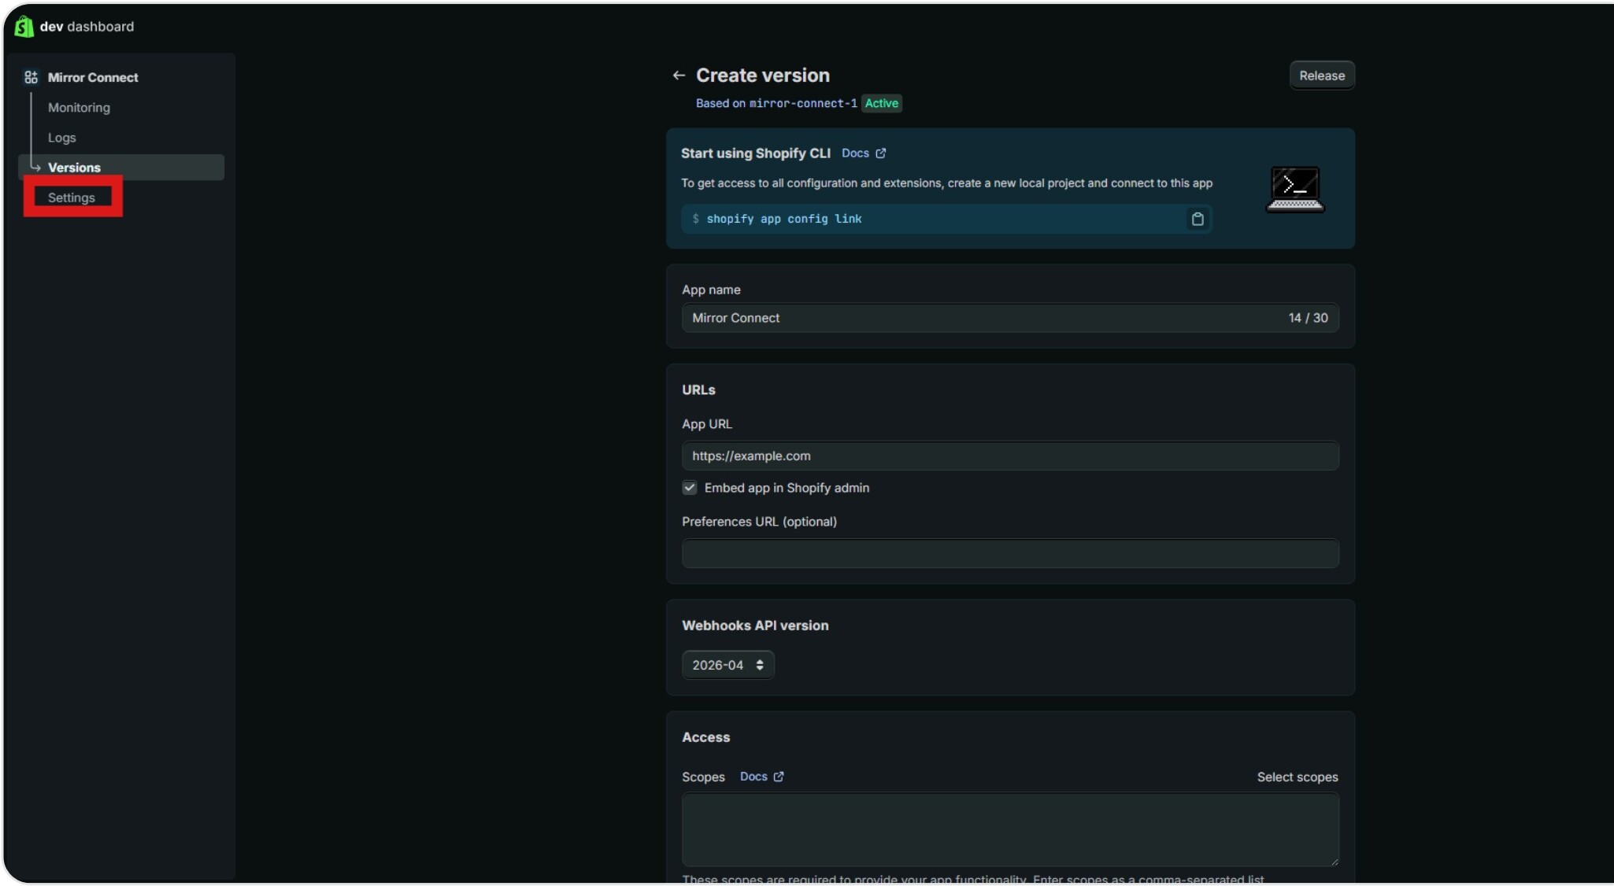Screen dimensions: 1614x886
Task: Click the terminal laptop illustration
Action: 1295,189
